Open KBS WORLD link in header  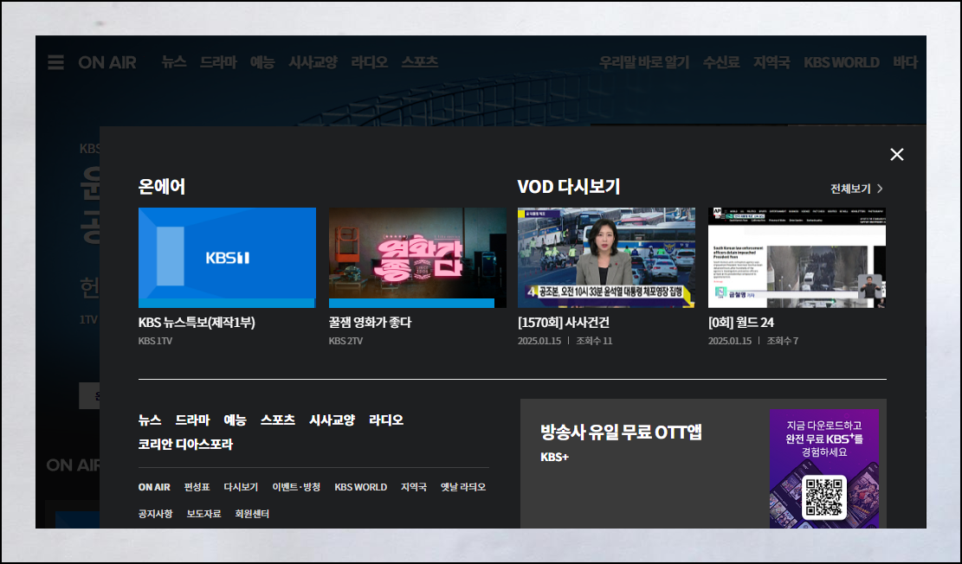pyautogui.click(x=841, y=62)
